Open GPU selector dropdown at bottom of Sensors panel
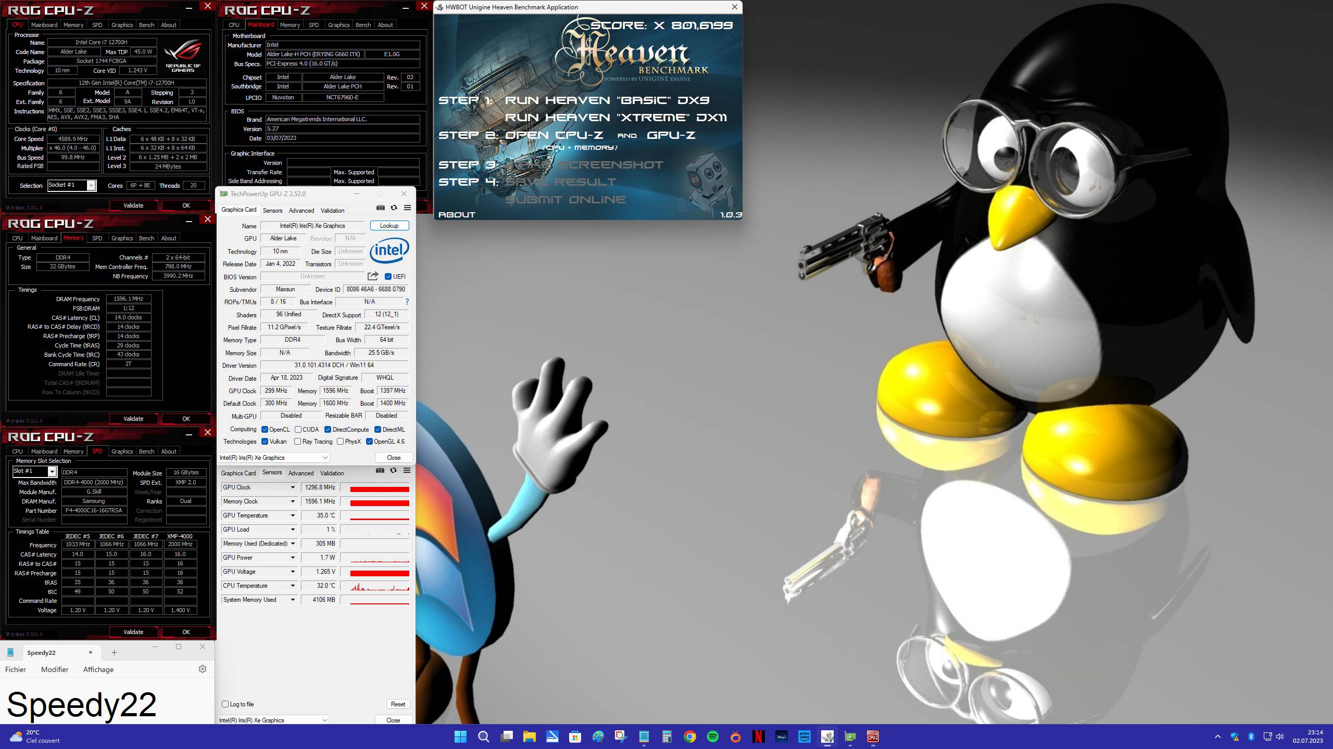Image resolution: width=1333 pixels, height=749 pixels. point(274,720)
